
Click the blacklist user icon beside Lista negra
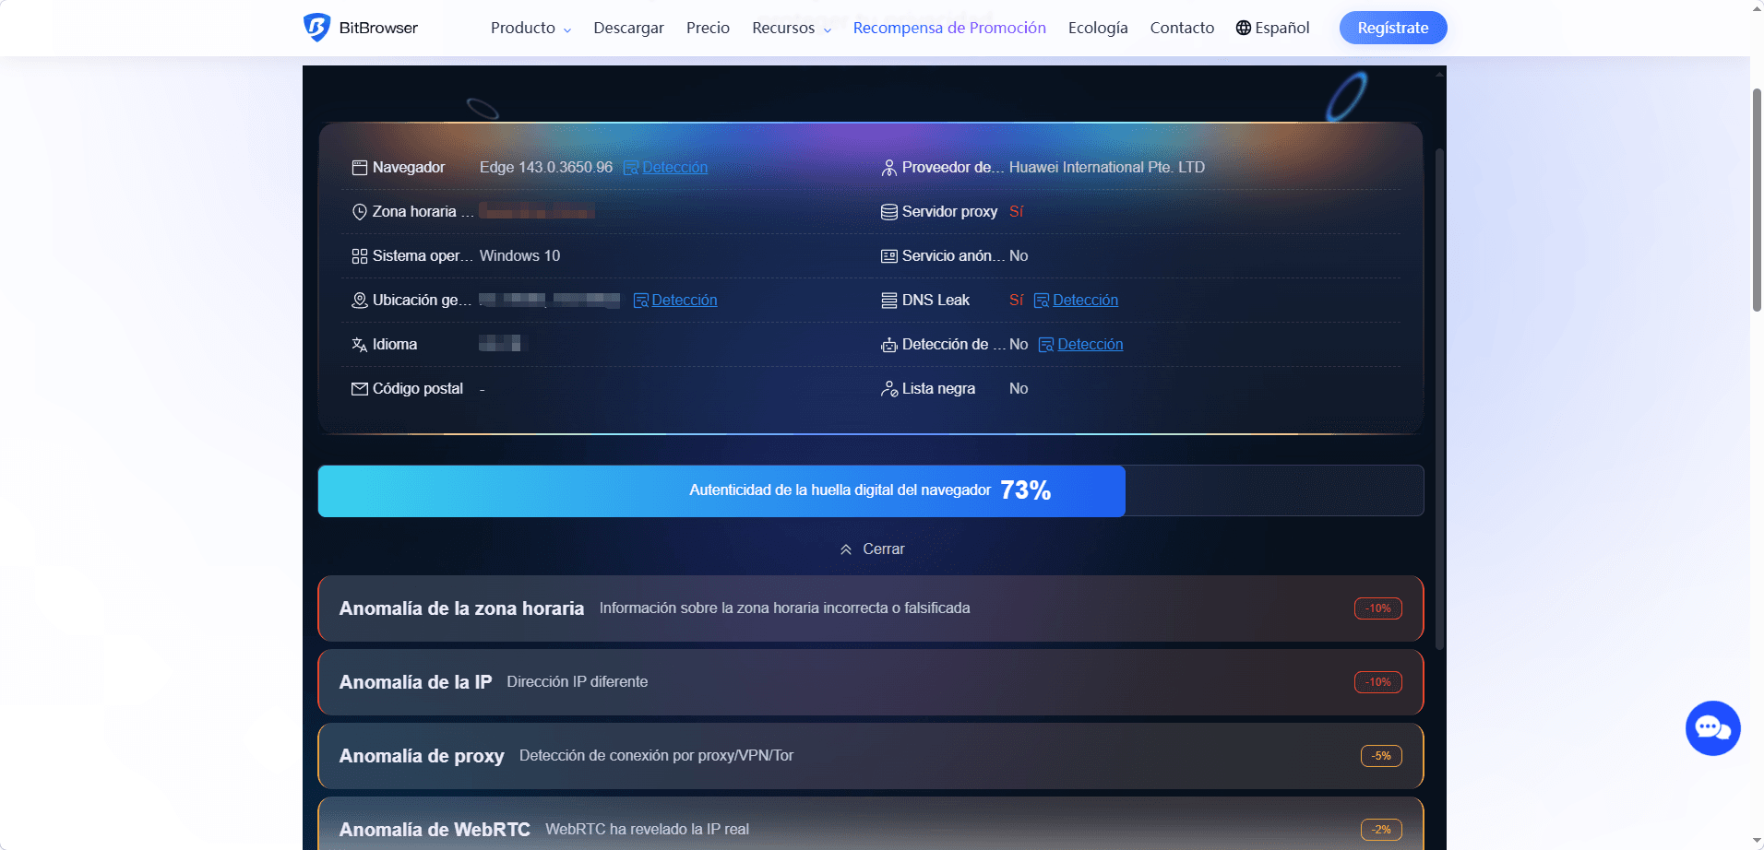pyautogui.click(x=888, y=388)
